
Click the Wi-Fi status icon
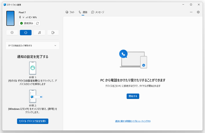point(23,17)
